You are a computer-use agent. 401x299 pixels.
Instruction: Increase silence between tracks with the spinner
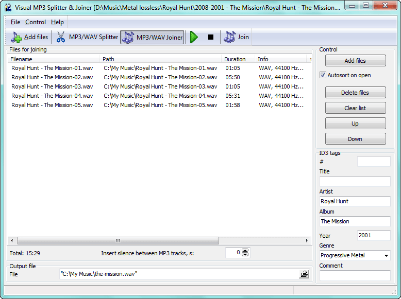(x=245, y=250)
